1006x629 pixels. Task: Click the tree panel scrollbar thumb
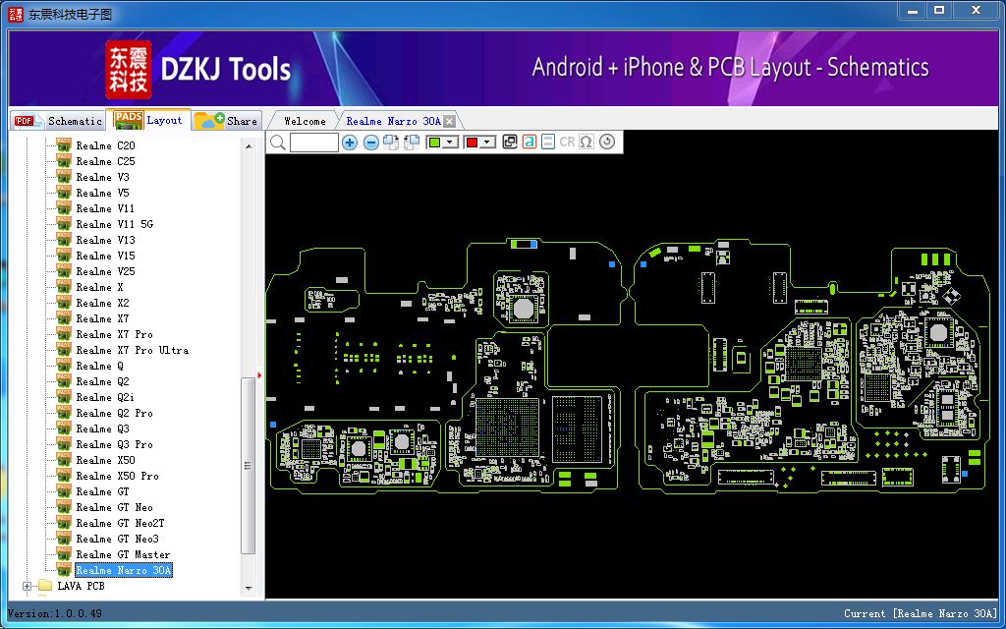tap(249, 465)
